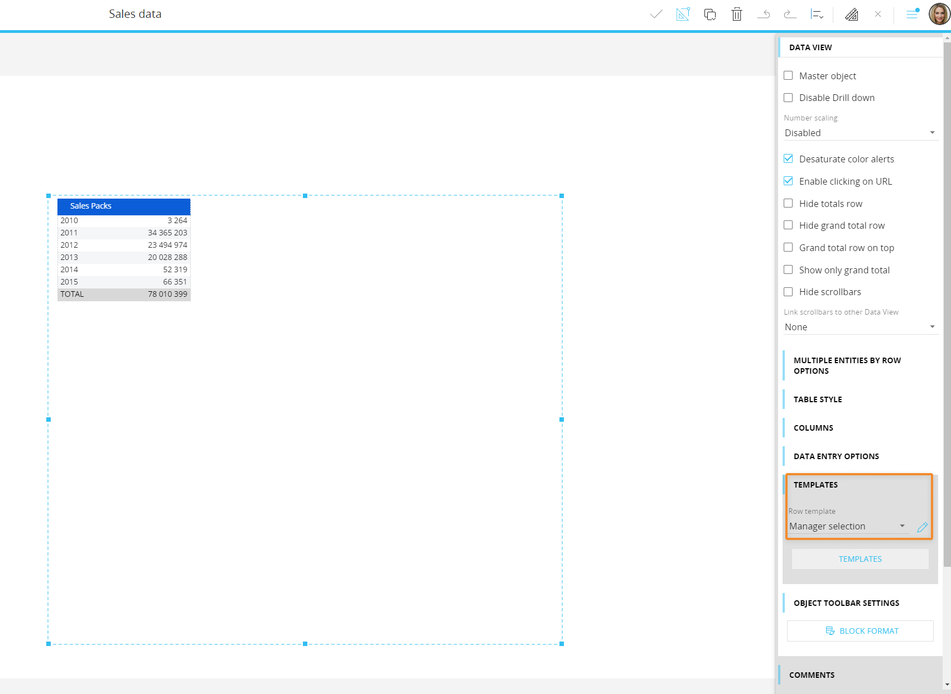The image size is (951, 694).
Task: Click the BLOCK FORMAT button
Action: click(x=860, y=631)
